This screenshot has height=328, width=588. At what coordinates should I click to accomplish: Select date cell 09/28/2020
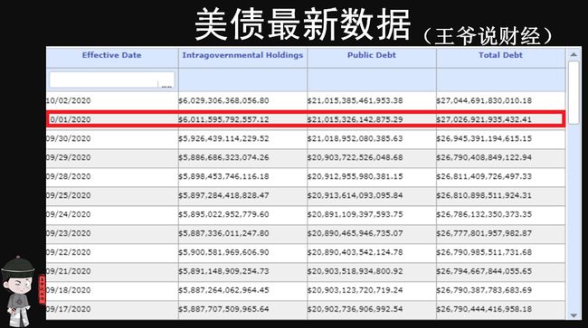click(69, 176)
